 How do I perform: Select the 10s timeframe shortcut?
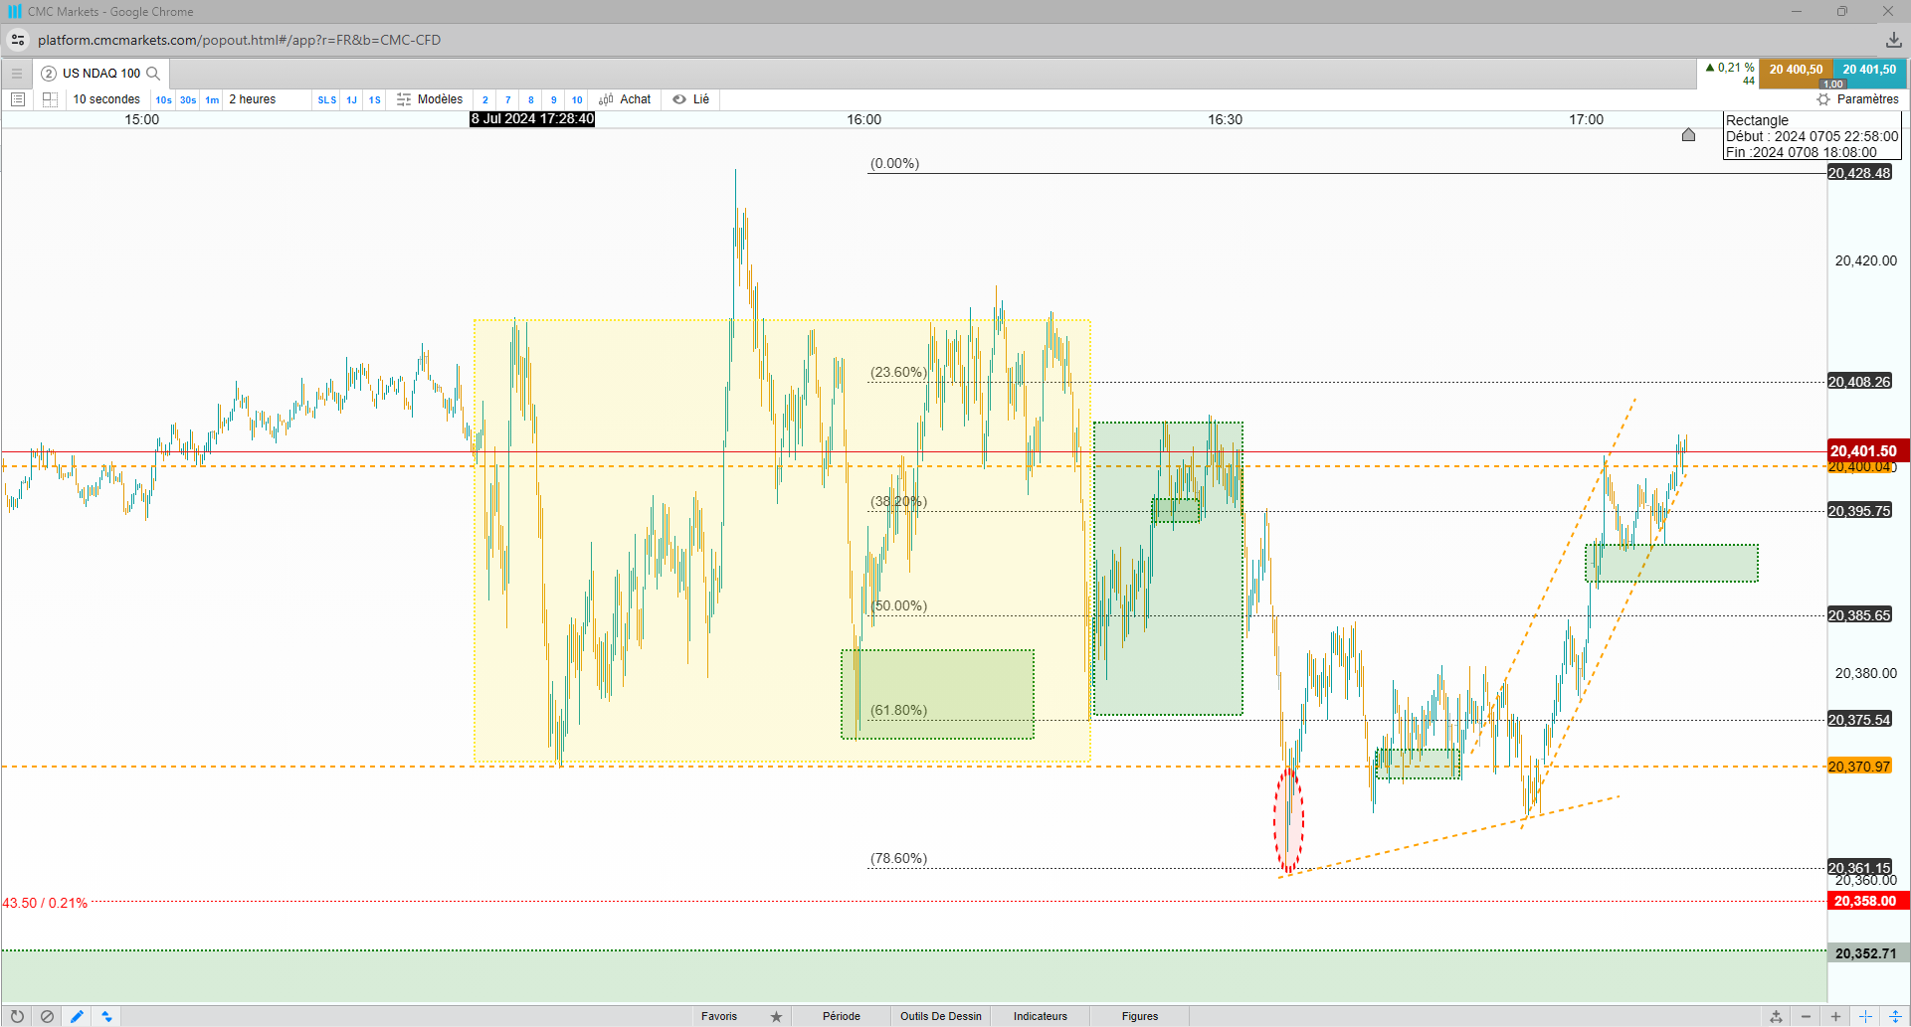[163, 99]
